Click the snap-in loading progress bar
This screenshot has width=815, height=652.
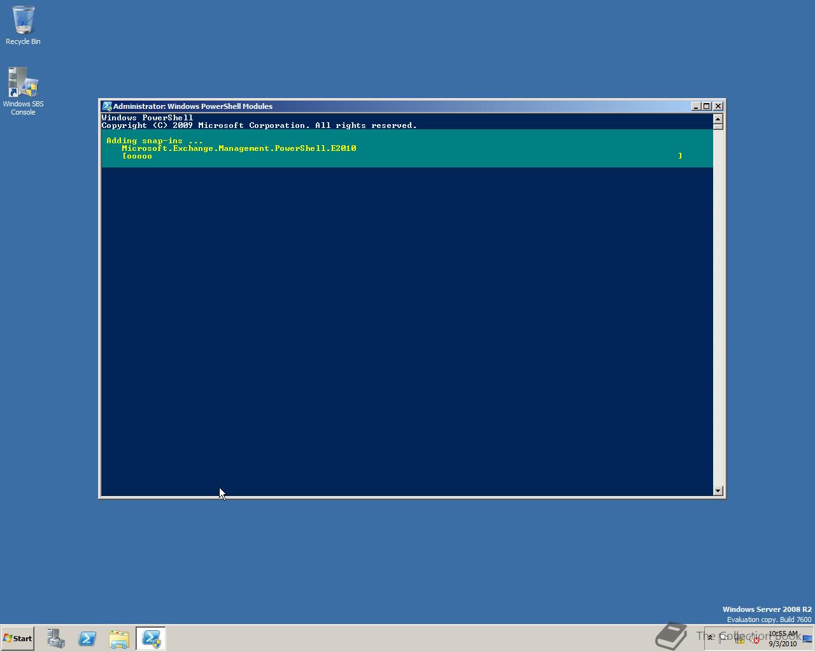[402, 156]
